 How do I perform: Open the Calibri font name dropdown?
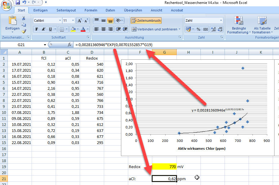[59, 21]
